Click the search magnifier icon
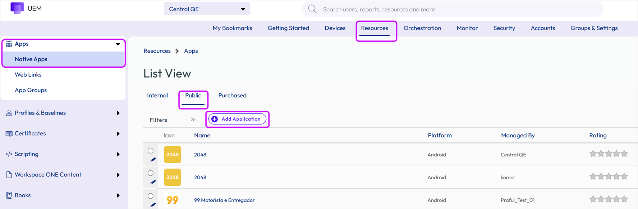The image size is (638, 209). pyautogui.click(x=312, y=9)
